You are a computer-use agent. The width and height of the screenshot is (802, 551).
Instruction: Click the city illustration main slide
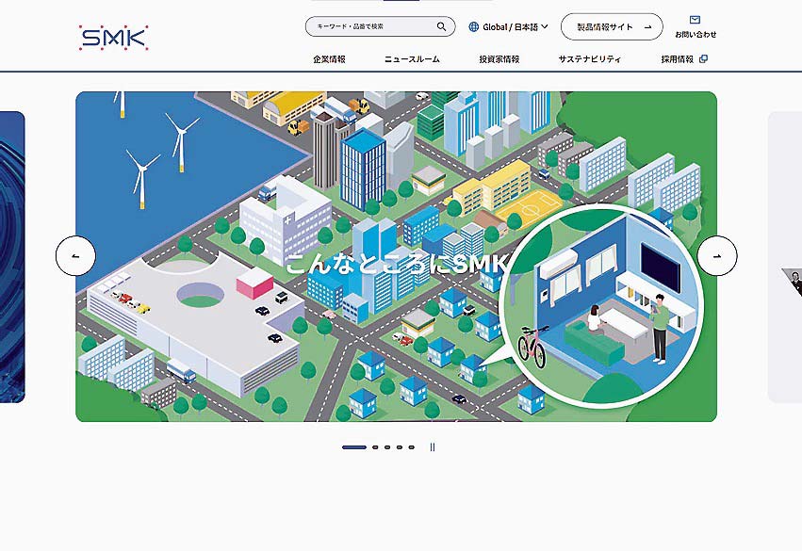(397, 256)
